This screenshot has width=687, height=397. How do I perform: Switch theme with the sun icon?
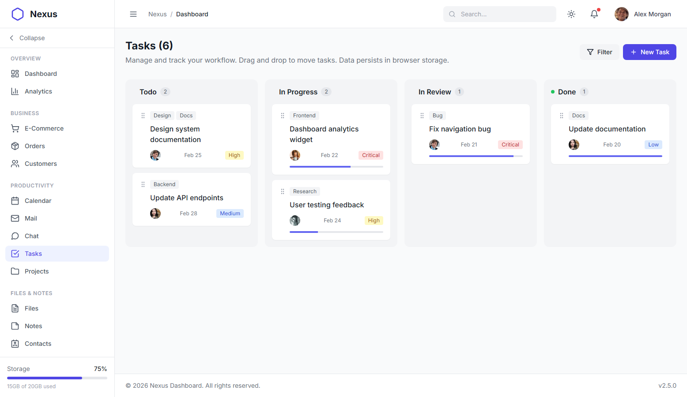pyautogui.click(x=571, y=14)
